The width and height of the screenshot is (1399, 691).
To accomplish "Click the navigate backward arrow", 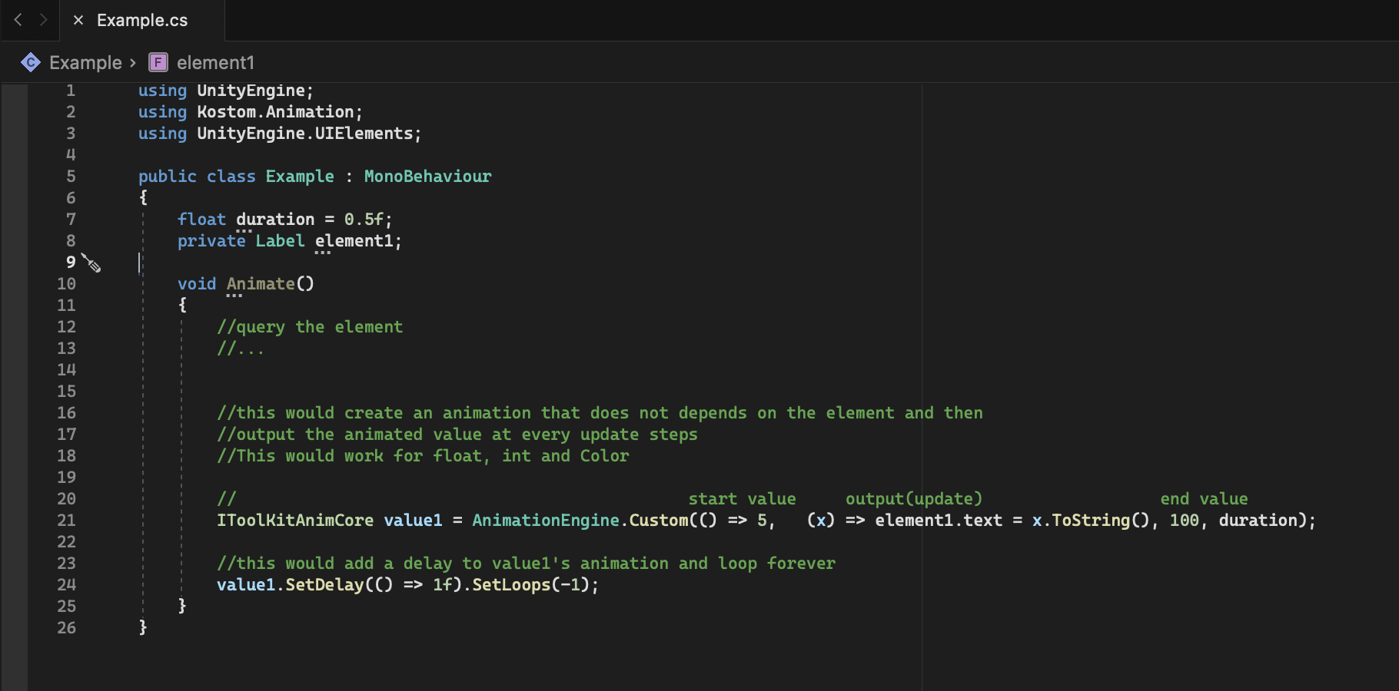I will click(x=18, y=20).
